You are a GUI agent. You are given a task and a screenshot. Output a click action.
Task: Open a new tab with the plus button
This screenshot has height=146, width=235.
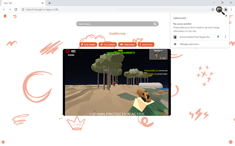[x=50, y=3]
